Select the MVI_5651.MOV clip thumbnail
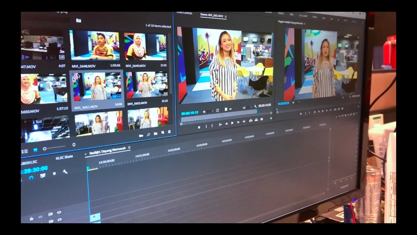Image resolution: width=417 pixels, height=235 pixels. point(97,86)
